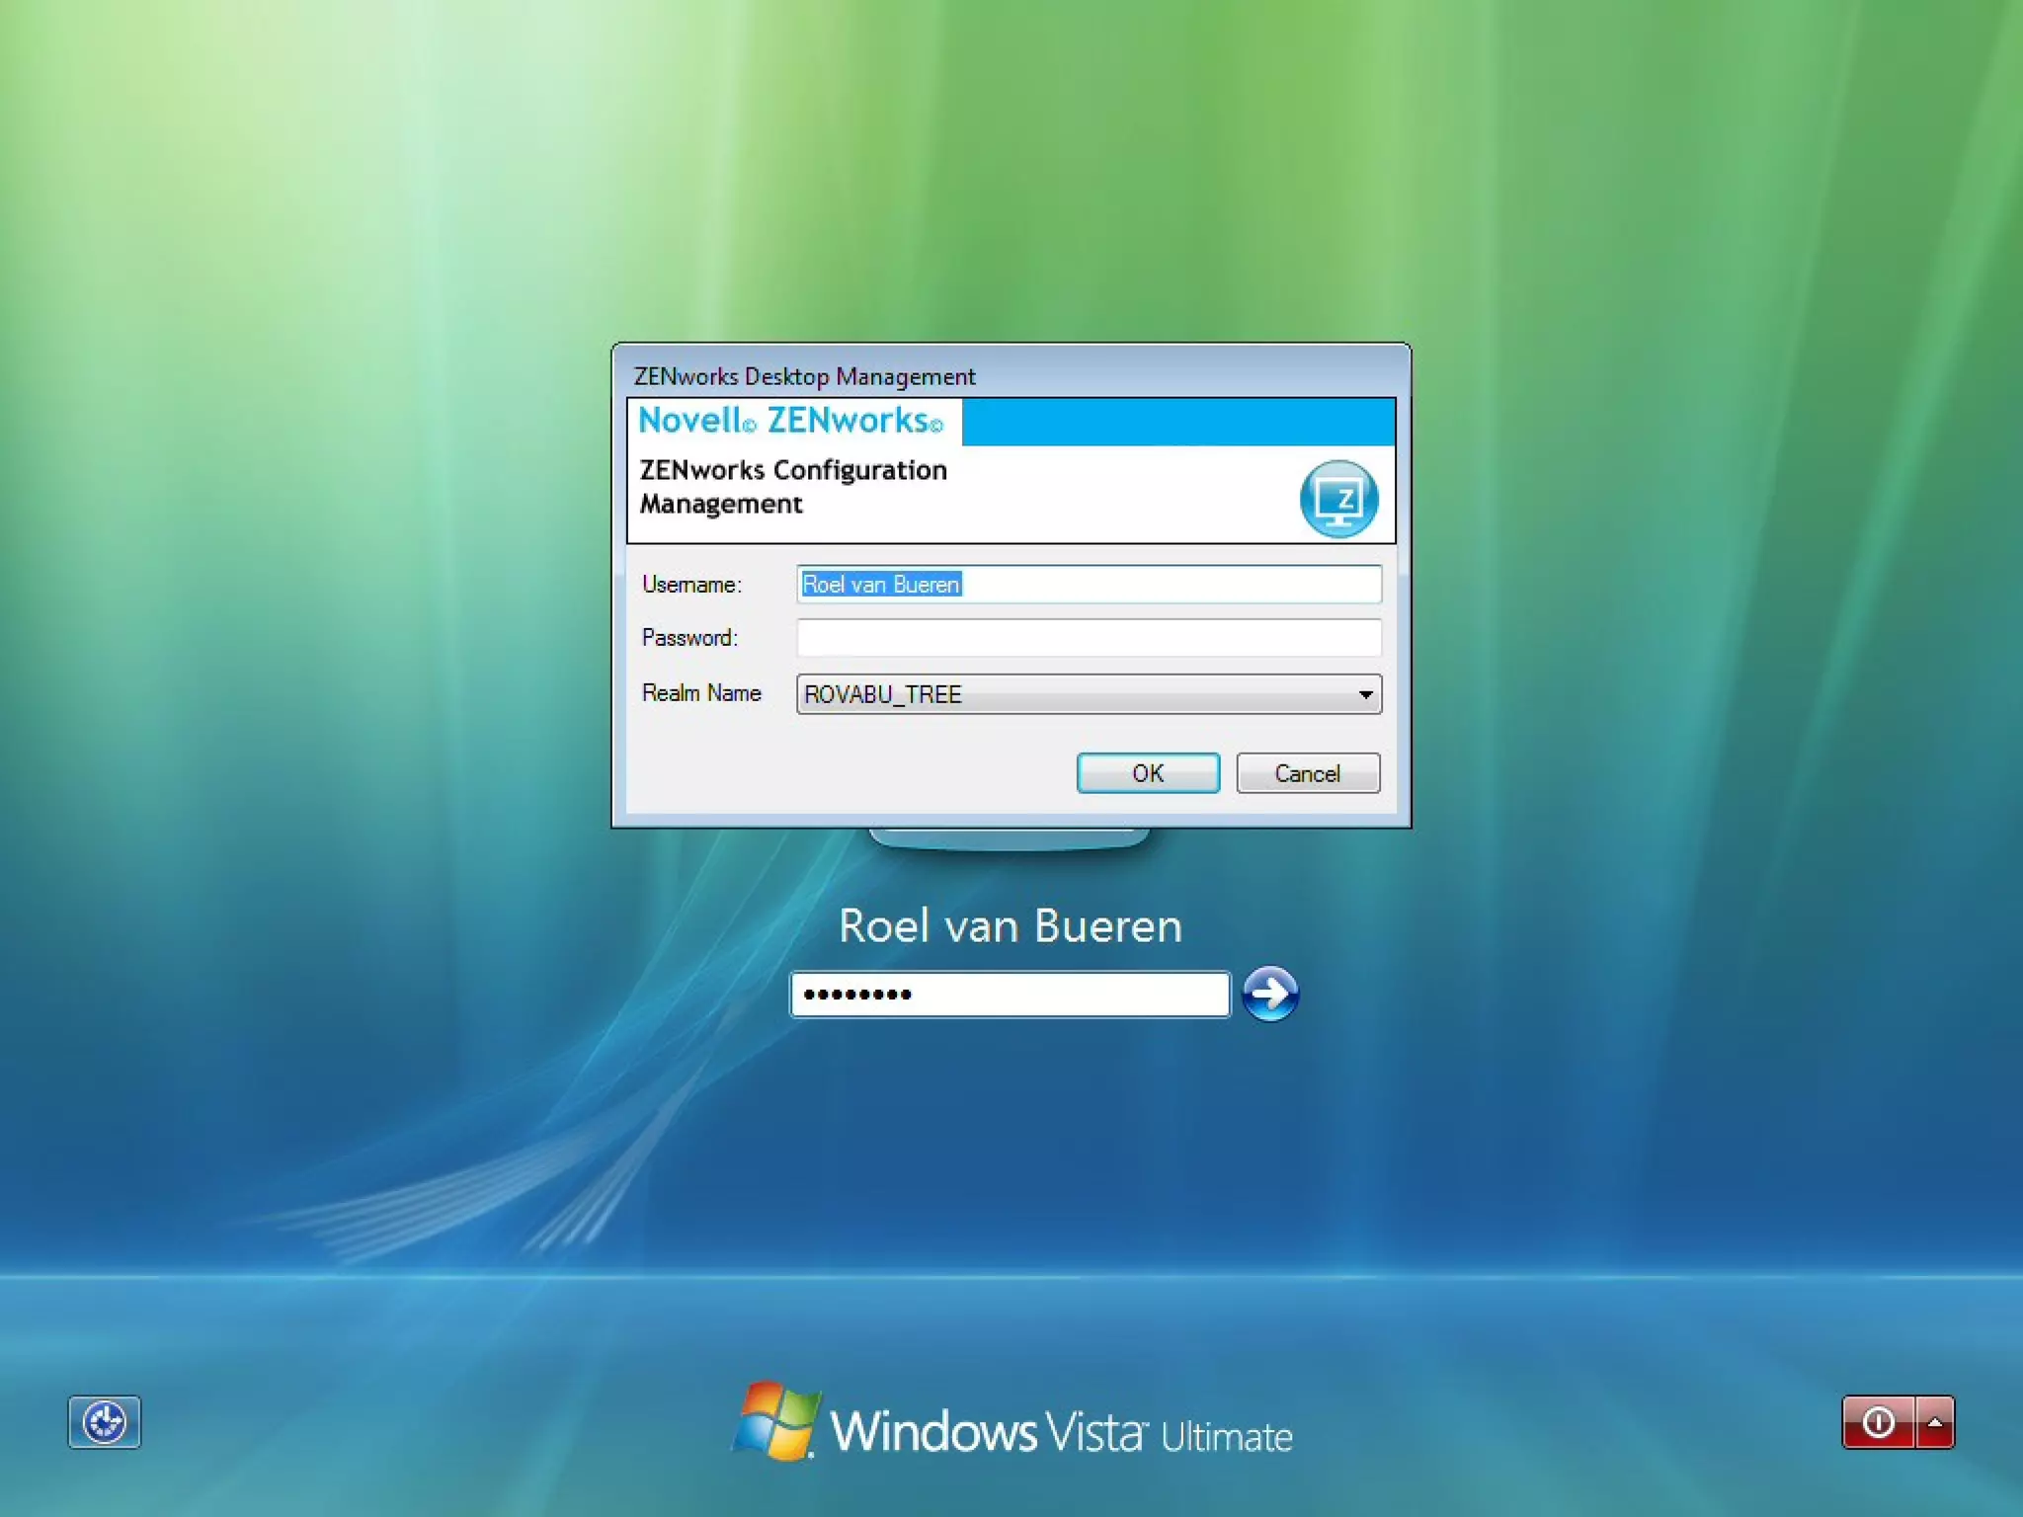The width and height of the screenshot is (2023, 1517).
Task: Expand the Realm Name dropdown arrow
Action: [x=1365, y=694]
